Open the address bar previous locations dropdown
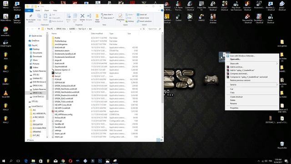 pos(140,29)
